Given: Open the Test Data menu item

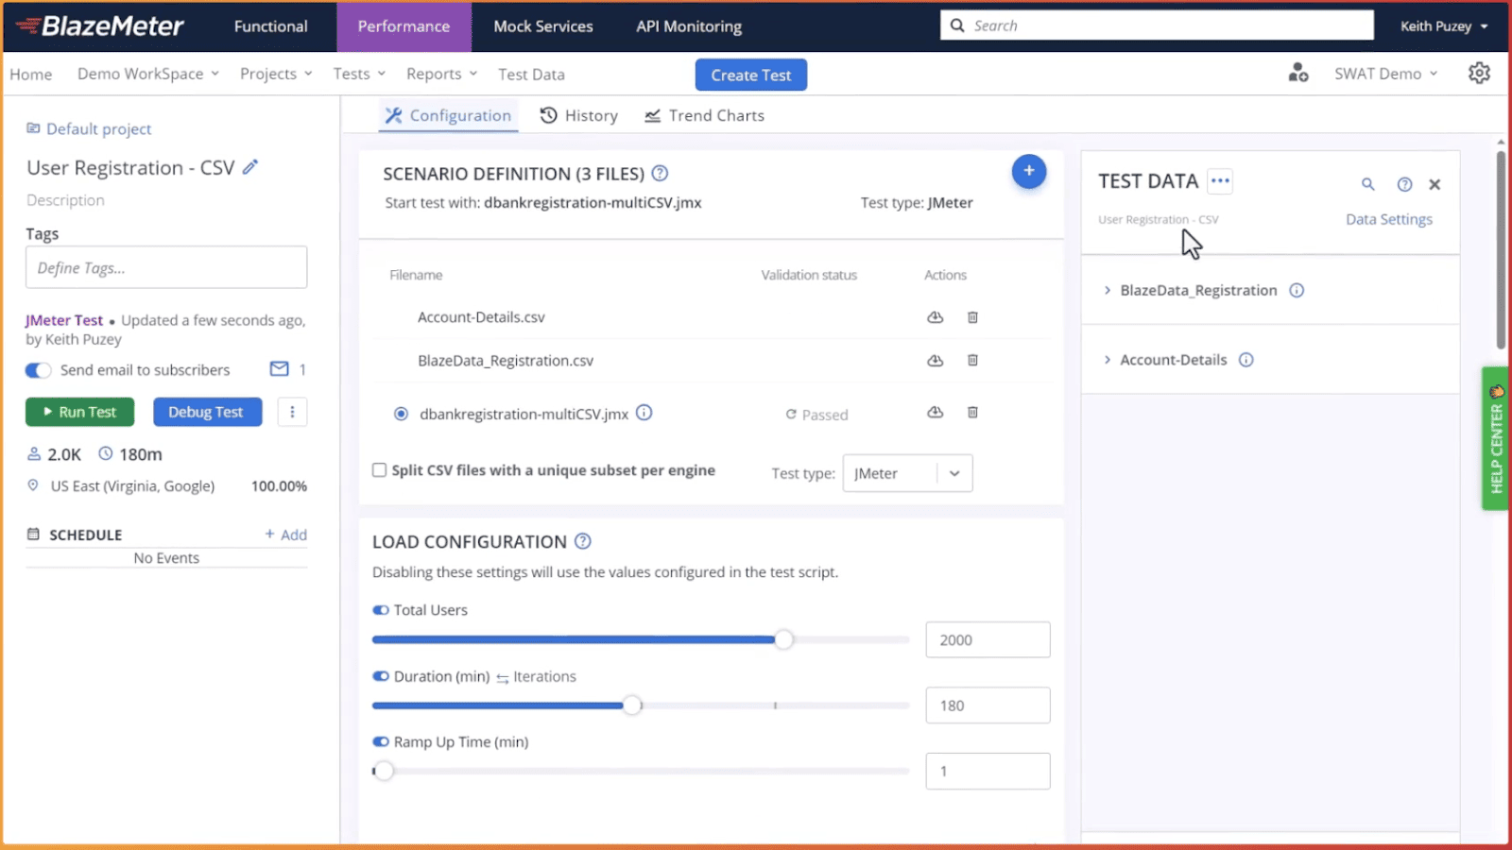Looking at the screenshot, I should point(531,74).
